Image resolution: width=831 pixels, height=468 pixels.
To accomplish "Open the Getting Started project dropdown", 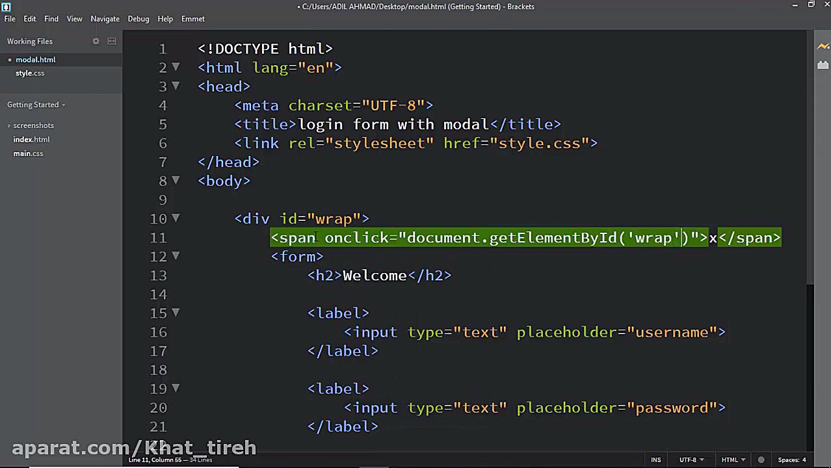I will tap(36, 105).
